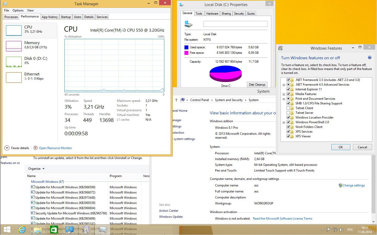Switch to Windows Features taskbar icon

[x=86, y=230]
